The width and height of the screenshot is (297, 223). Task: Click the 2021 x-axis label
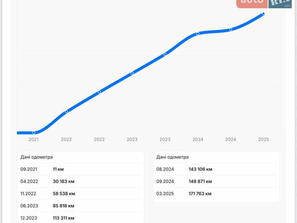(x=33, y=139)
